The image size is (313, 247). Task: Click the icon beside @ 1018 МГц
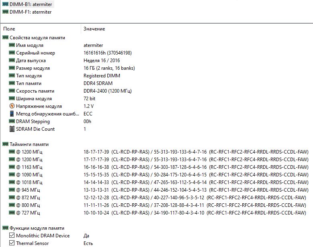point(12,182)
